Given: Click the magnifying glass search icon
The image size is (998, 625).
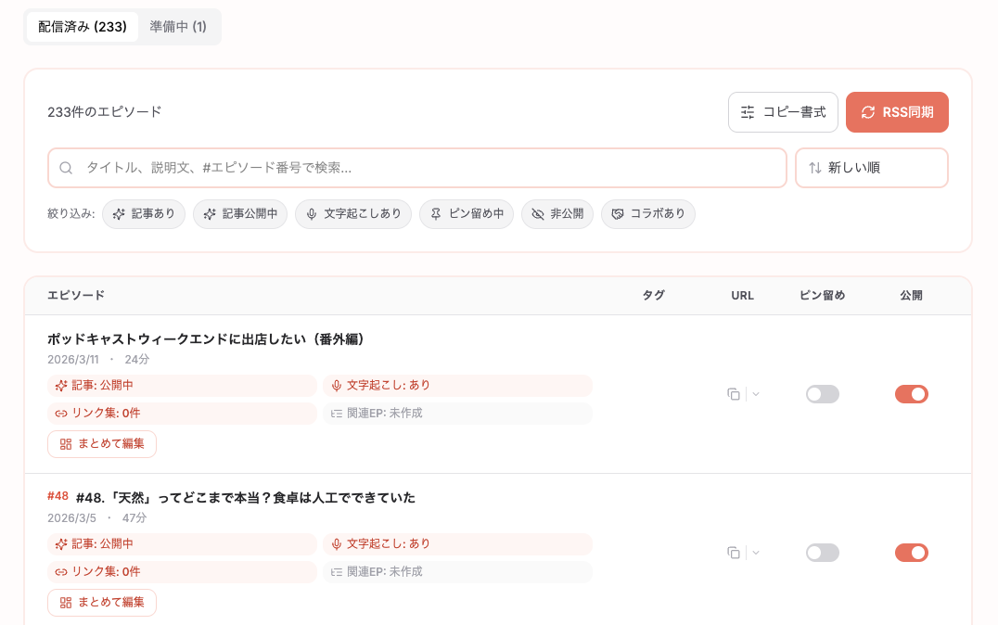Looking at the screenshot, I should pos(66,168).
